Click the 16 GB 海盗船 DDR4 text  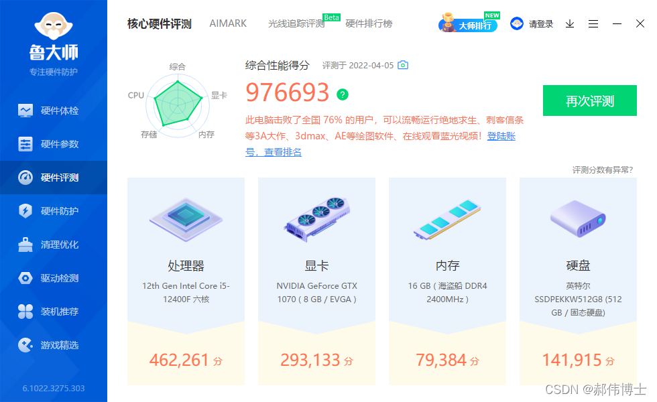[448, 292]
